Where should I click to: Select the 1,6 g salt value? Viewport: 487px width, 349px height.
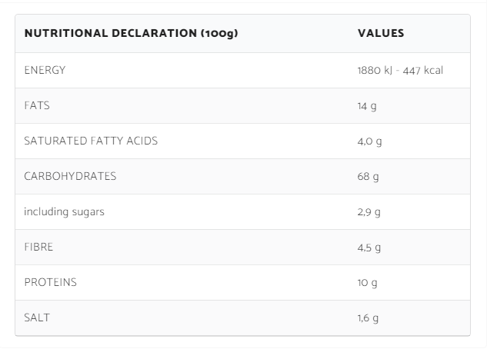[369, 318]
